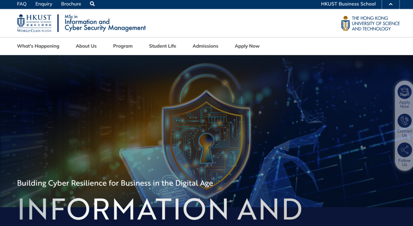Open the About Us menu
Image resolution: width=413 pixels, height=226 pixels.
tap(86, 46)
